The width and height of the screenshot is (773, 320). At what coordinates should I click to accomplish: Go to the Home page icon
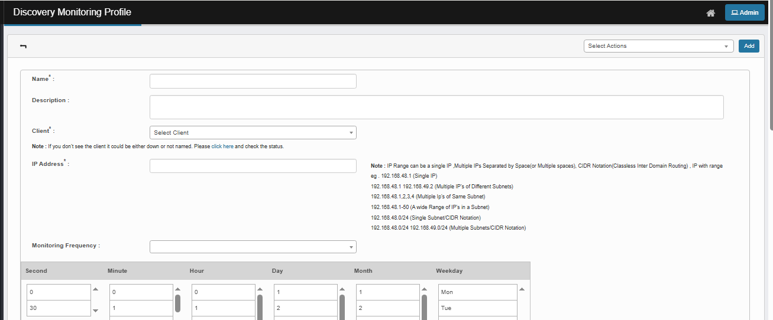click(x=711, y=13)
